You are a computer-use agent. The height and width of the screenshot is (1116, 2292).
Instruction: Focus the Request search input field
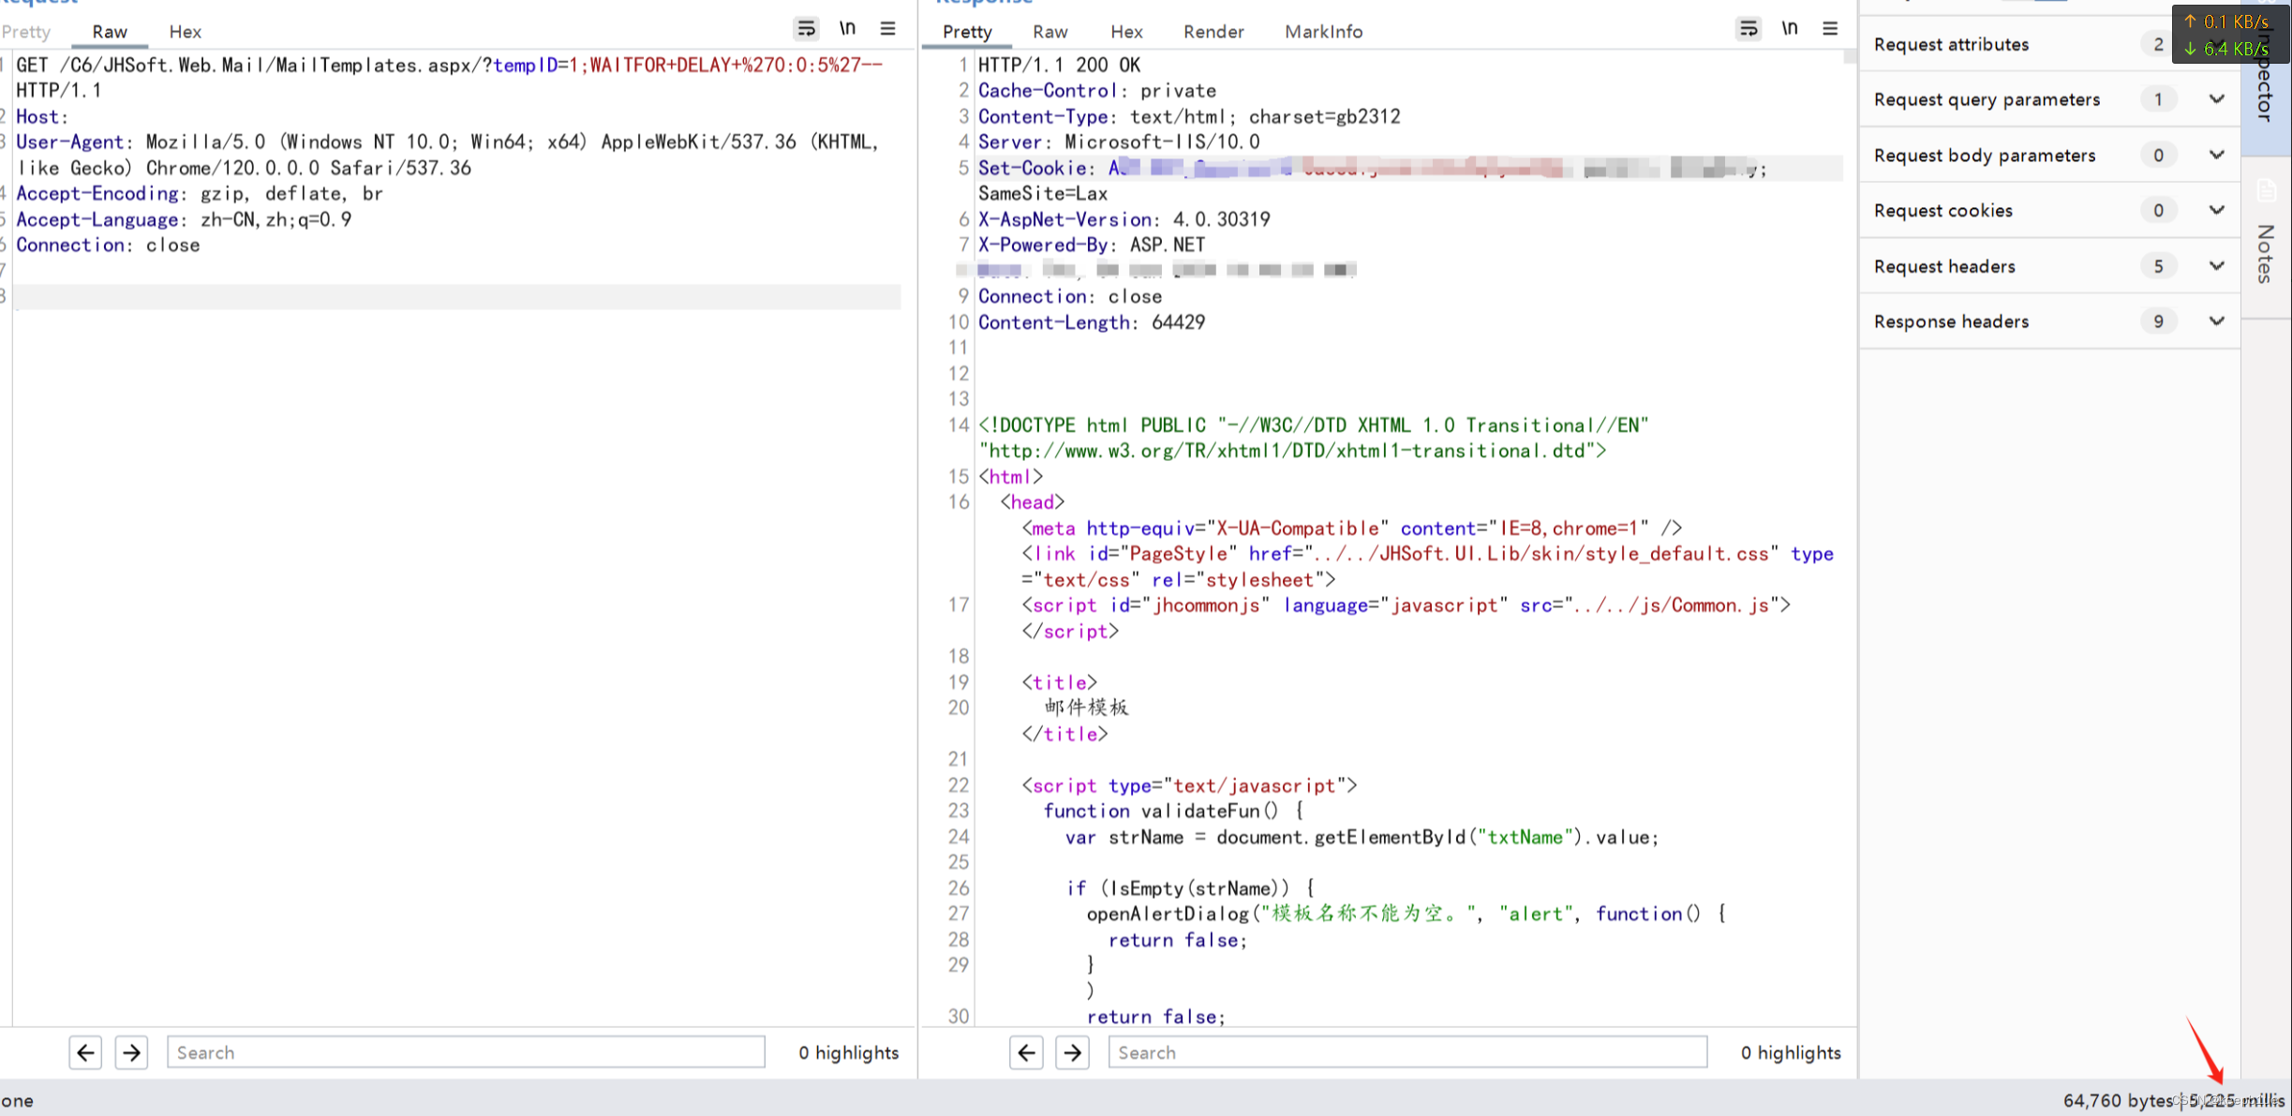(466, 1052)
